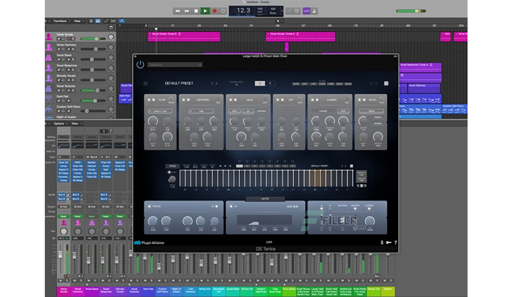Toggle the DISTORTION module power dot
Viewport: 513px width, 297px height.
183,100
